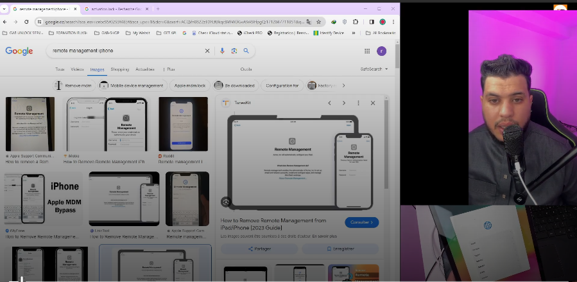577x282 pixels.
Task: Go to Google logo home
Action: click(19, 51)
